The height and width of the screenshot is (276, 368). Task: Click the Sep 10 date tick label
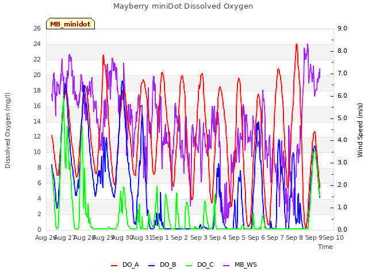(x=333, y=237)
